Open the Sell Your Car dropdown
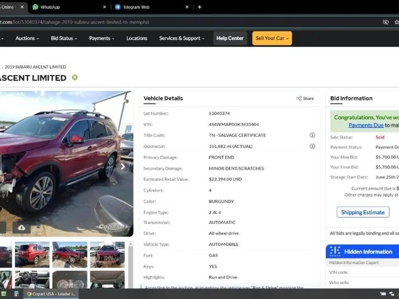 click(x=272, y=38)
